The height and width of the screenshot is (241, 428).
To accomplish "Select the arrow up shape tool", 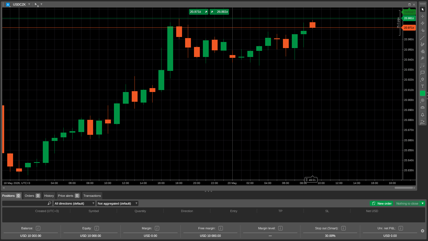I will (x=422, y=79).
